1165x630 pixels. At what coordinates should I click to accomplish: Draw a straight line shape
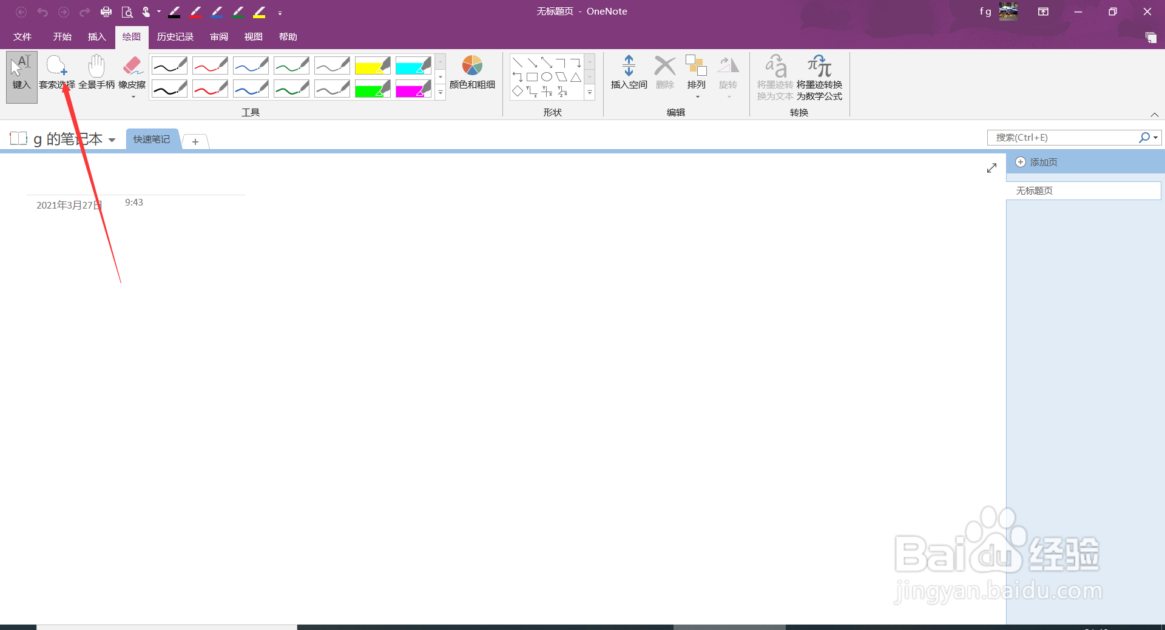518,63
